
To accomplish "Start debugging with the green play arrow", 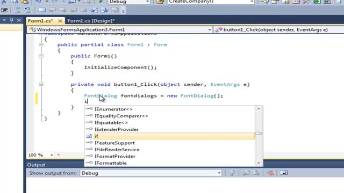I will click(101, 2).
